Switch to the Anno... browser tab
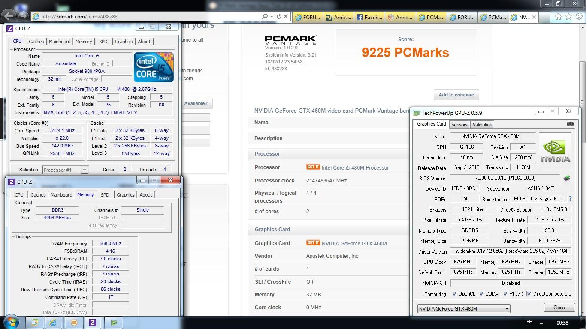Viewport: 586px width, 329px height. pyautogui.click(x=401, y=17)
